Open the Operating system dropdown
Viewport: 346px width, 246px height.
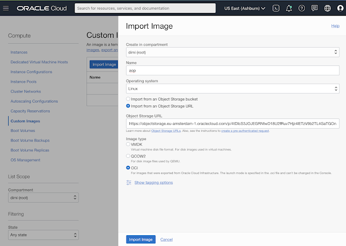232,88
